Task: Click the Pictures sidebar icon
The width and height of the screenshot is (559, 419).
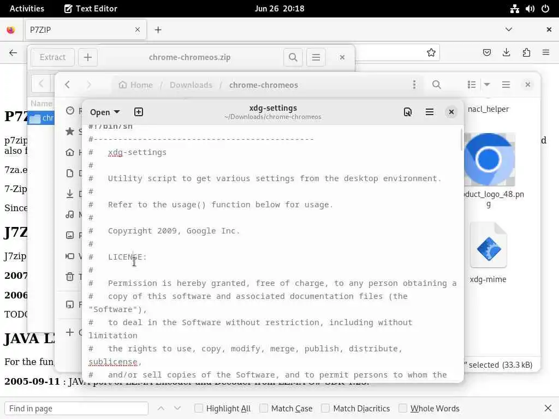Action: (70, 235)
